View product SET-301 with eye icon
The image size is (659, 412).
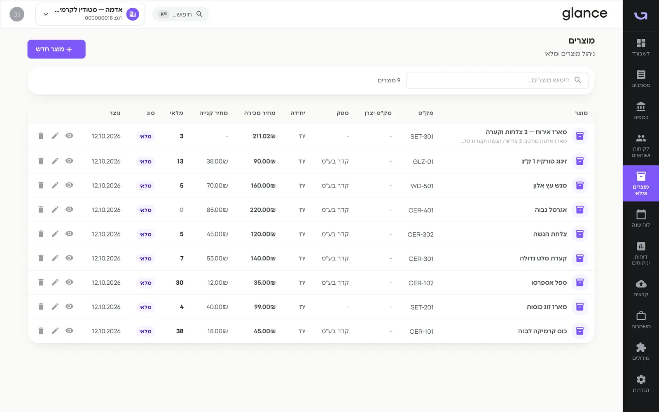(69, 136)
